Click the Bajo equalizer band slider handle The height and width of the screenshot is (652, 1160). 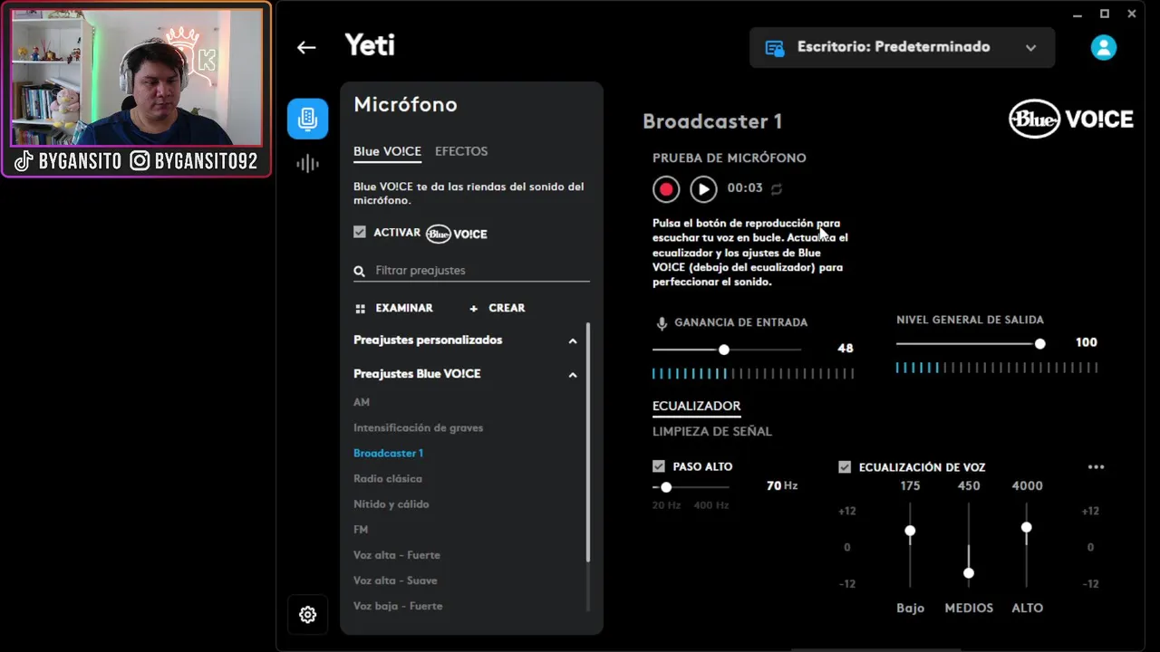coord(910,531)
